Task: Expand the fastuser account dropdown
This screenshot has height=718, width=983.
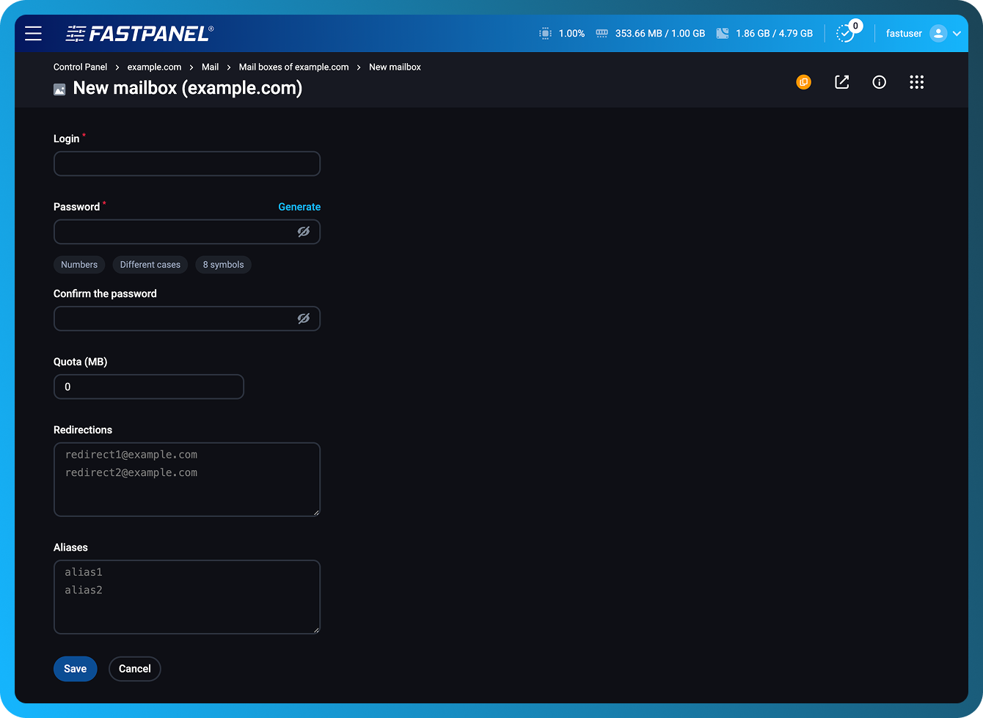Action: [x=957, y=33]
